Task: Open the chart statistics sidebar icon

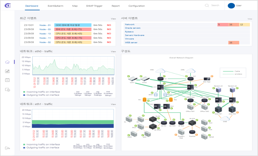Action: point(7,71)
